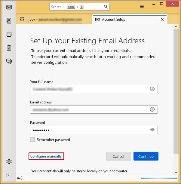Focus the Email address field
Image resolution: width=181 pixels, height=184 pixels.
click(x=94, y=109)
